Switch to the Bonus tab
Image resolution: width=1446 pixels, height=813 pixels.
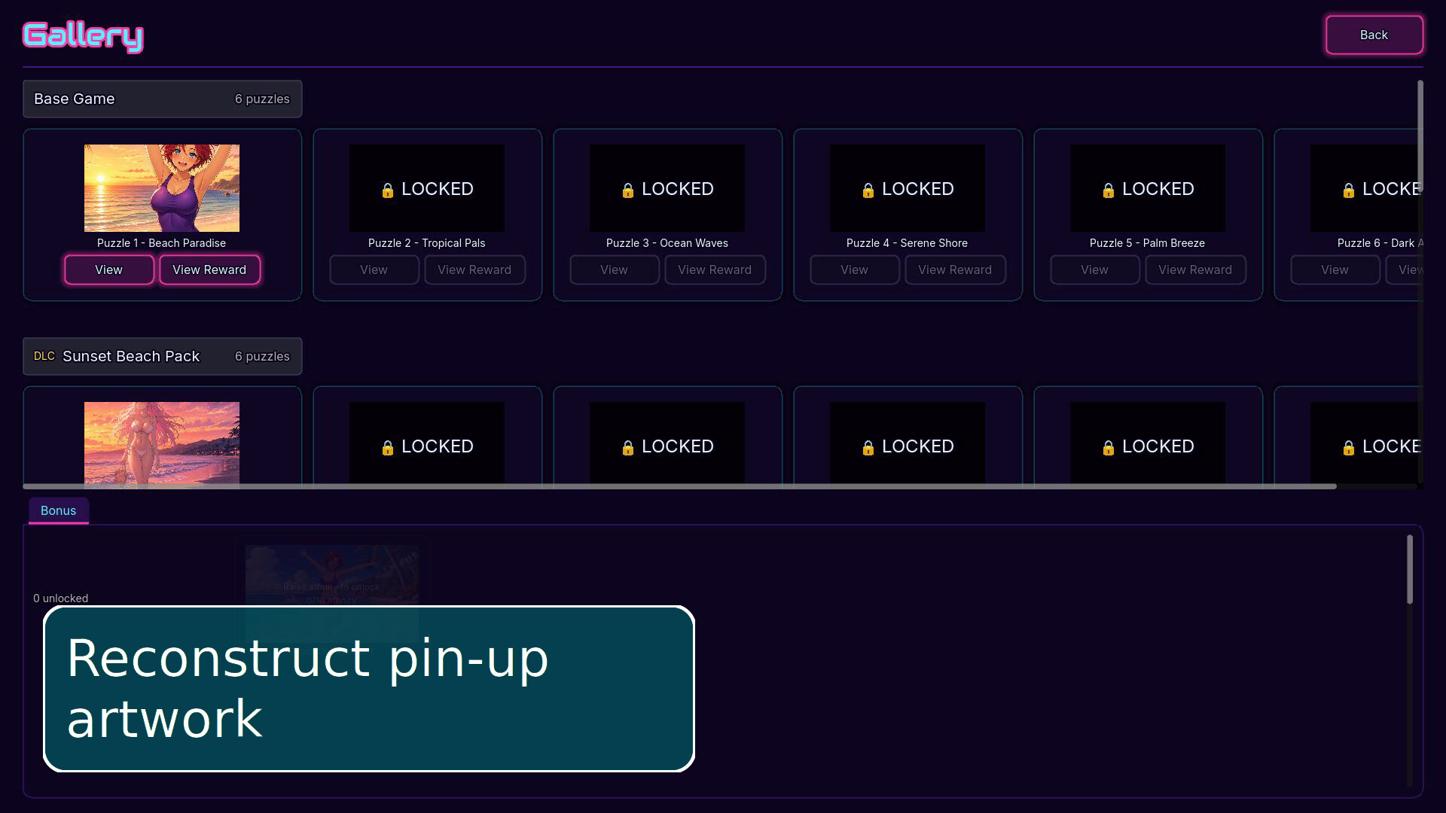point(59,510)
